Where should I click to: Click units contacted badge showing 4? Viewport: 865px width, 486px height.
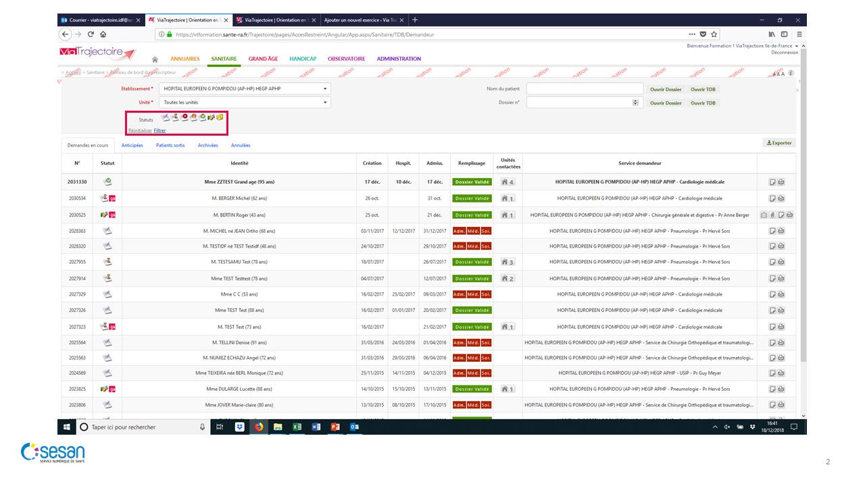(508, 182)
